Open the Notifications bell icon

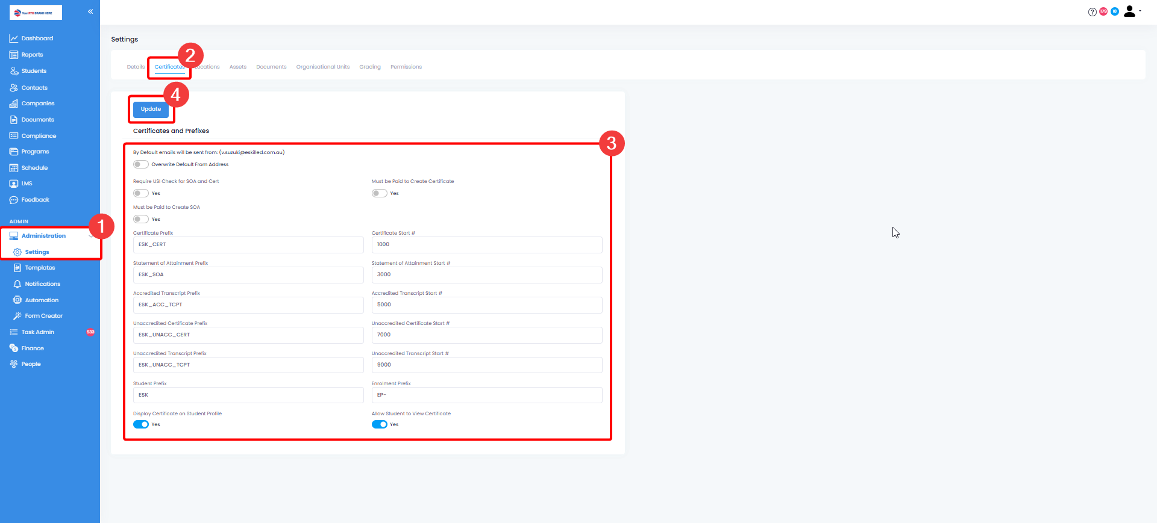pyautogui.click(x=17, y=284)
